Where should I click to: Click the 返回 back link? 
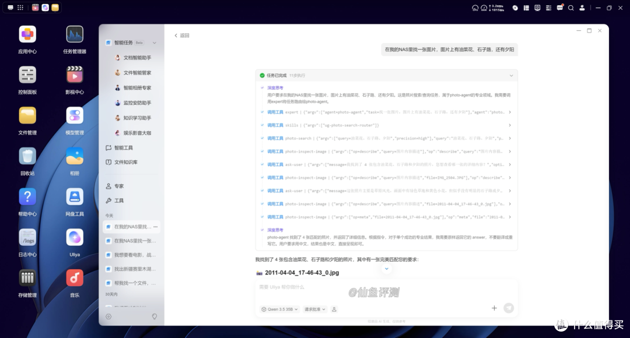tap(181, 36)
